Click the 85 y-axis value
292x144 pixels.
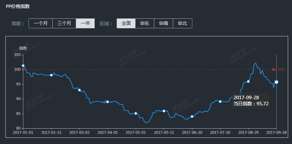[18, 114]
